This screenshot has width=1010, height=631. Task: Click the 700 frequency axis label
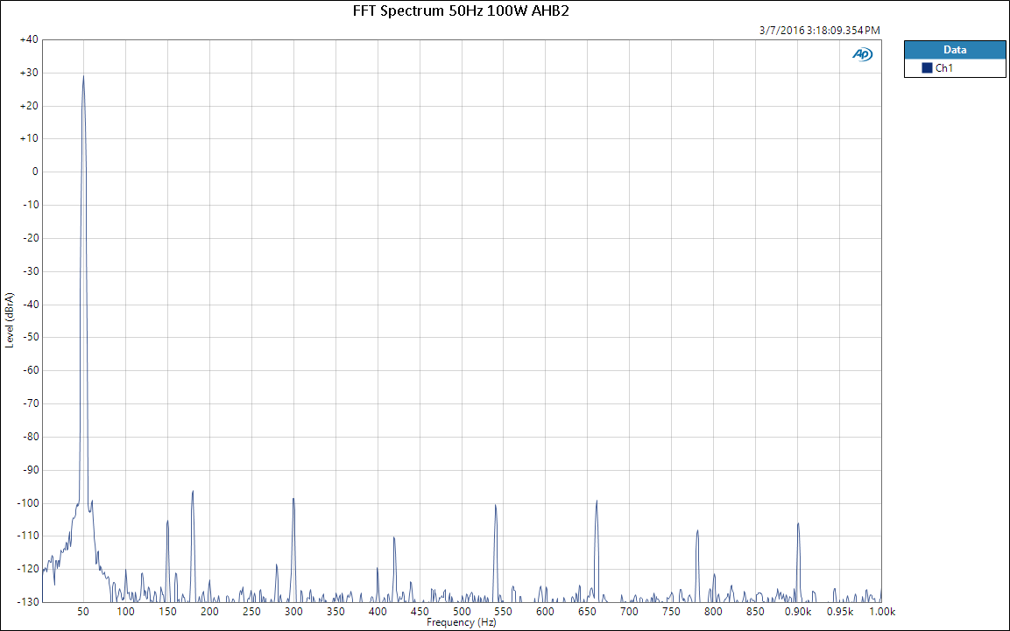[629, 612]
